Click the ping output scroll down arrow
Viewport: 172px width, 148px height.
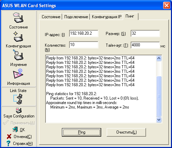pos(159,120)
